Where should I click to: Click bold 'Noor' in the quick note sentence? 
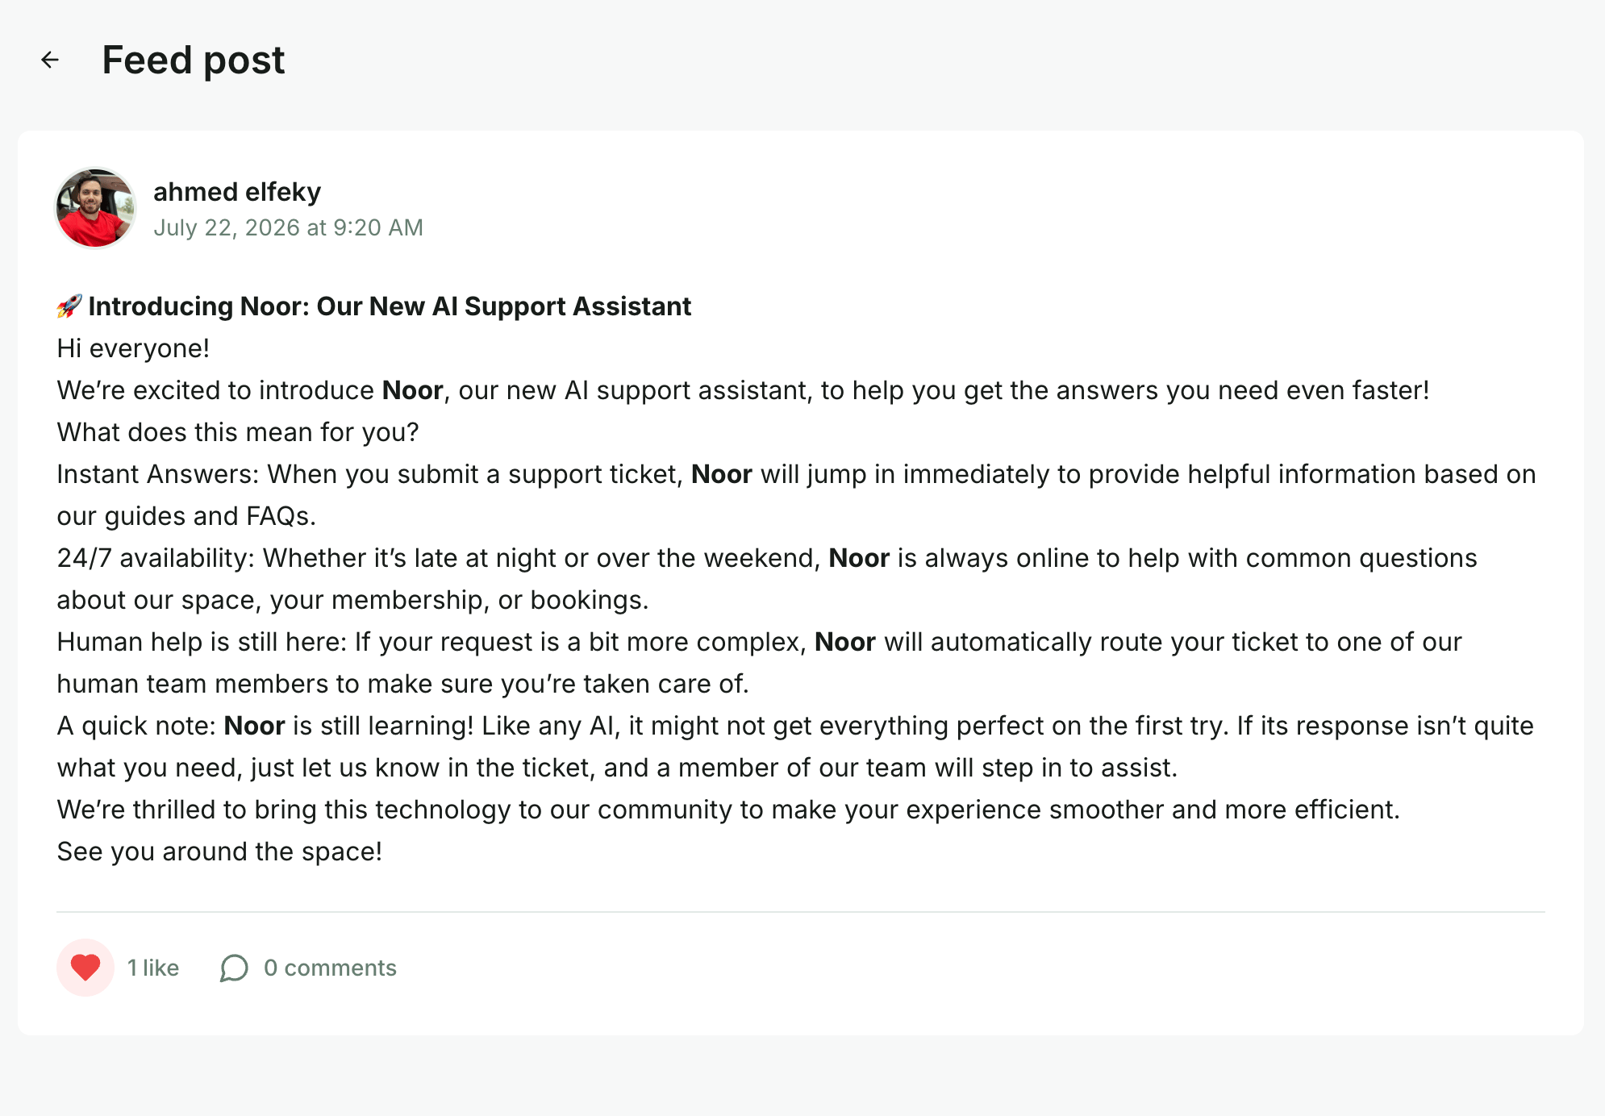coord(254,726)
